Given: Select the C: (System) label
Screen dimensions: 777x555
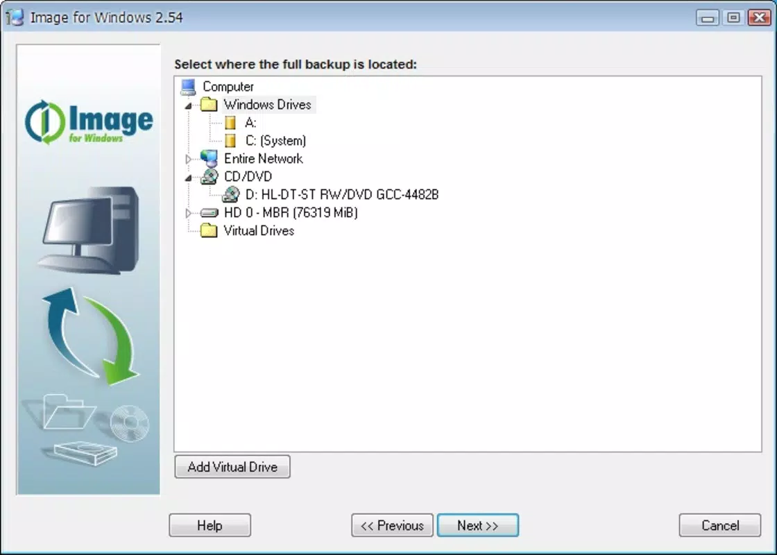Looking at the screenshot, I should coord(275,141).
